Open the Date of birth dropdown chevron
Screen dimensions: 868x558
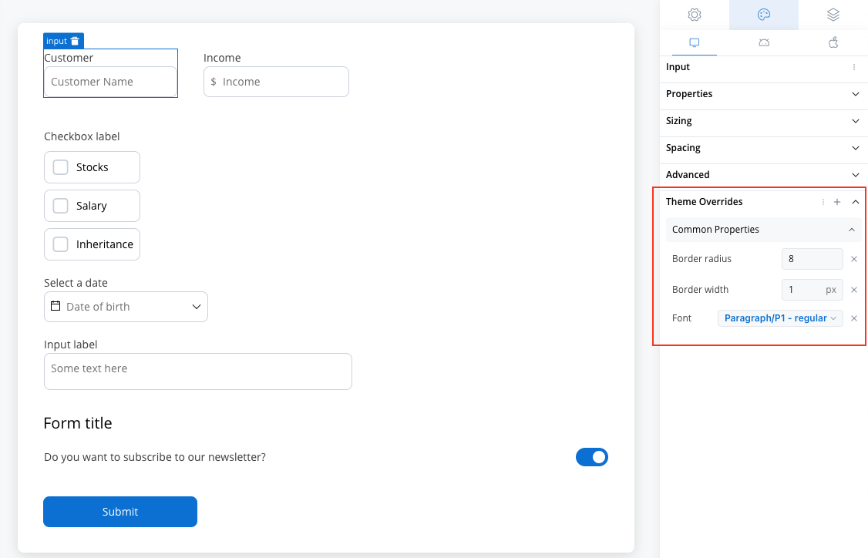pos(196,307)
